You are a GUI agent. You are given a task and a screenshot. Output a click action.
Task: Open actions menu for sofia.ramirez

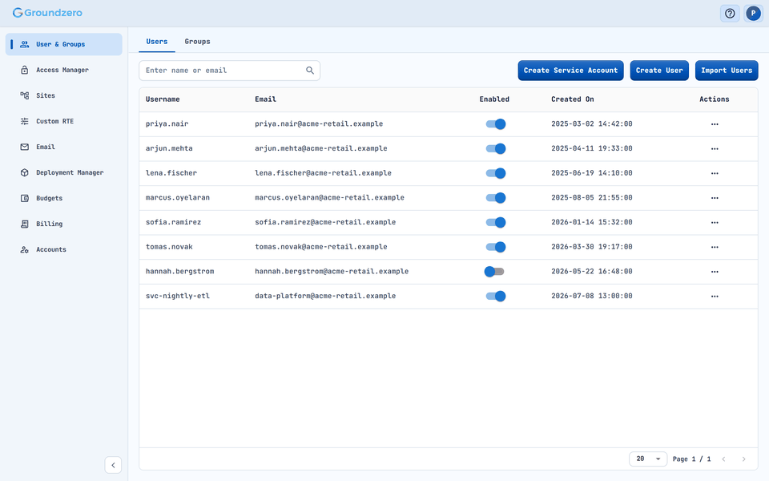coord(715,222)
